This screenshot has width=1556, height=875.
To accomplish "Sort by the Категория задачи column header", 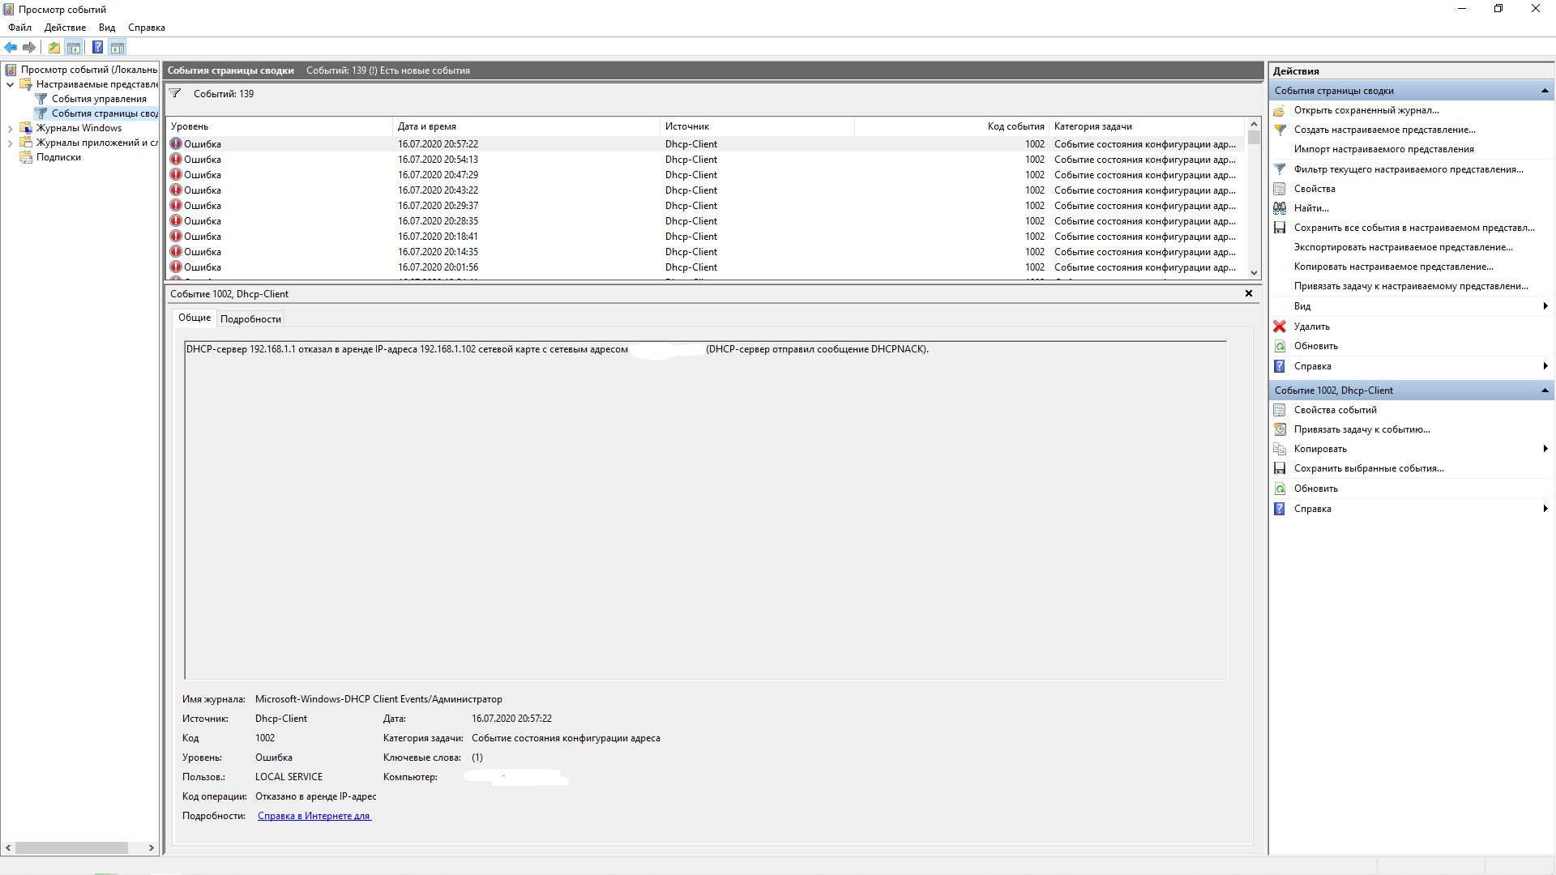I will [1146, 126].
